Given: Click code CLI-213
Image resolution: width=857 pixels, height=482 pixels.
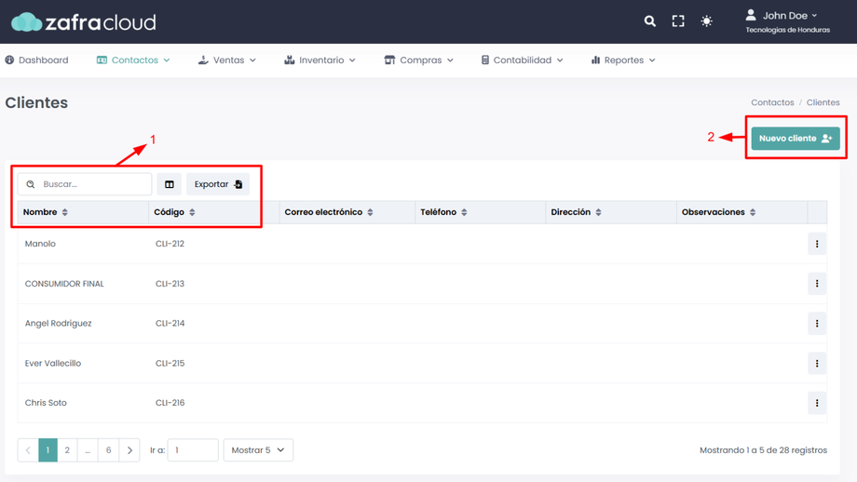Looking at the screenshot, I should 170,283.
